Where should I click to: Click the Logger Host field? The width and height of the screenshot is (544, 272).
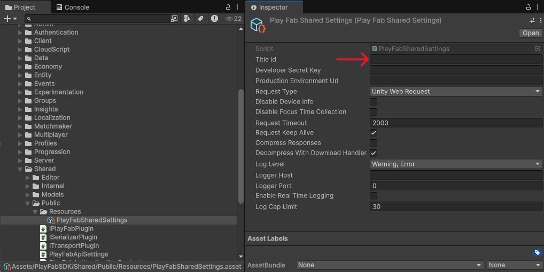456,175
